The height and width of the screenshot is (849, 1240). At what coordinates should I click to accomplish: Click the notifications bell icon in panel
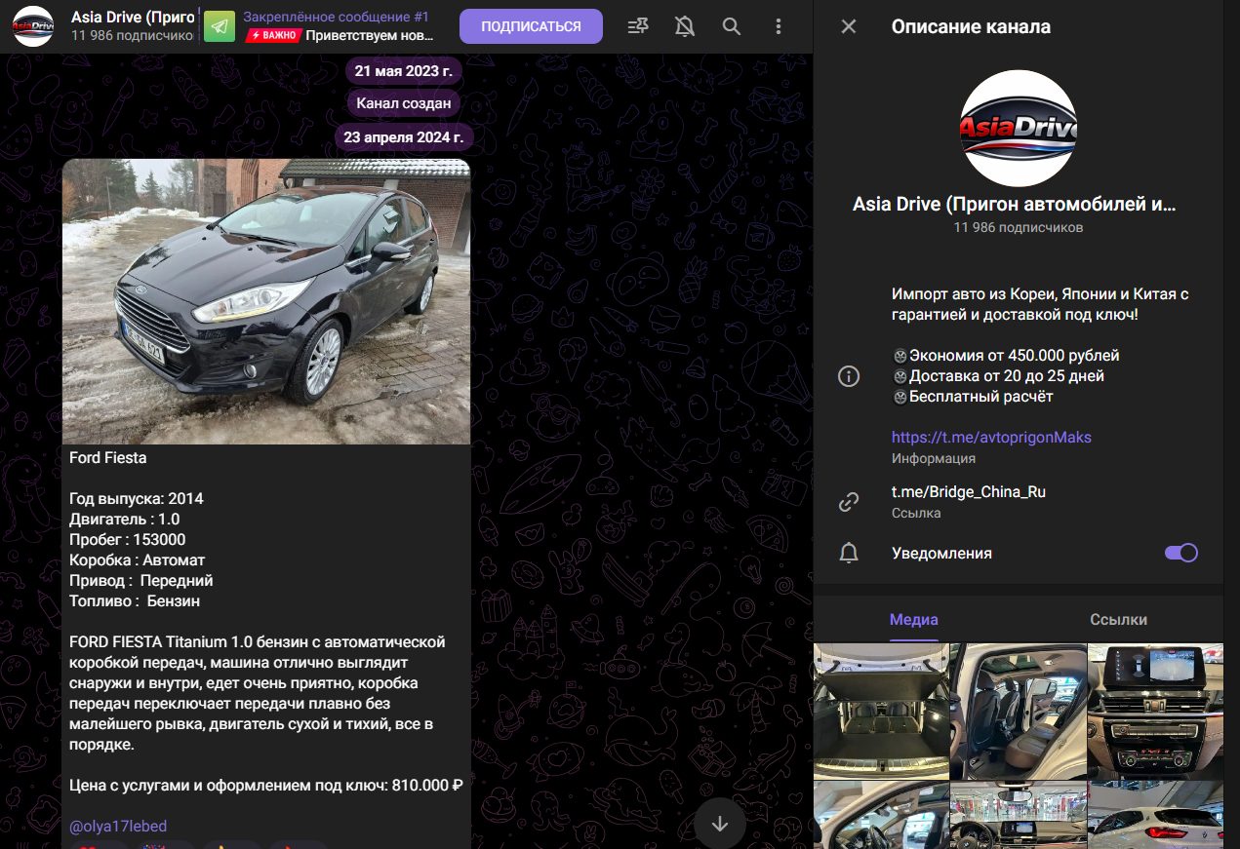[849, 554]
